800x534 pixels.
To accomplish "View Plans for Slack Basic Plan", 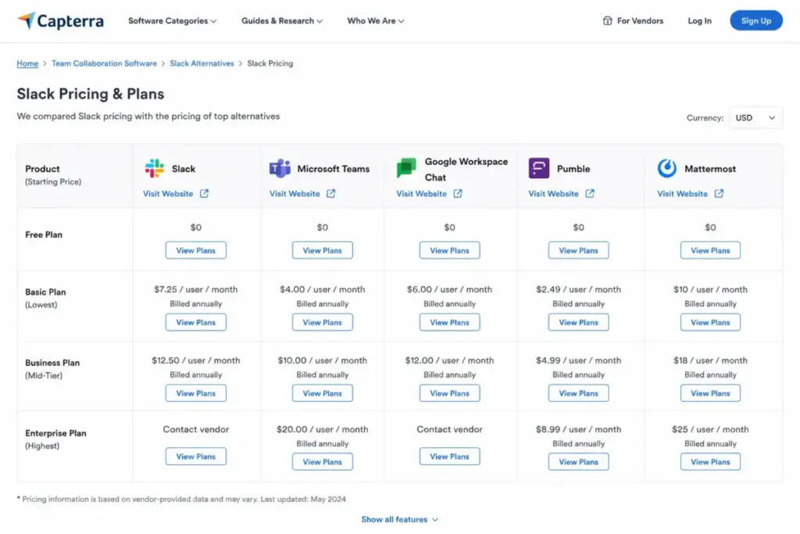I will 196,322.
